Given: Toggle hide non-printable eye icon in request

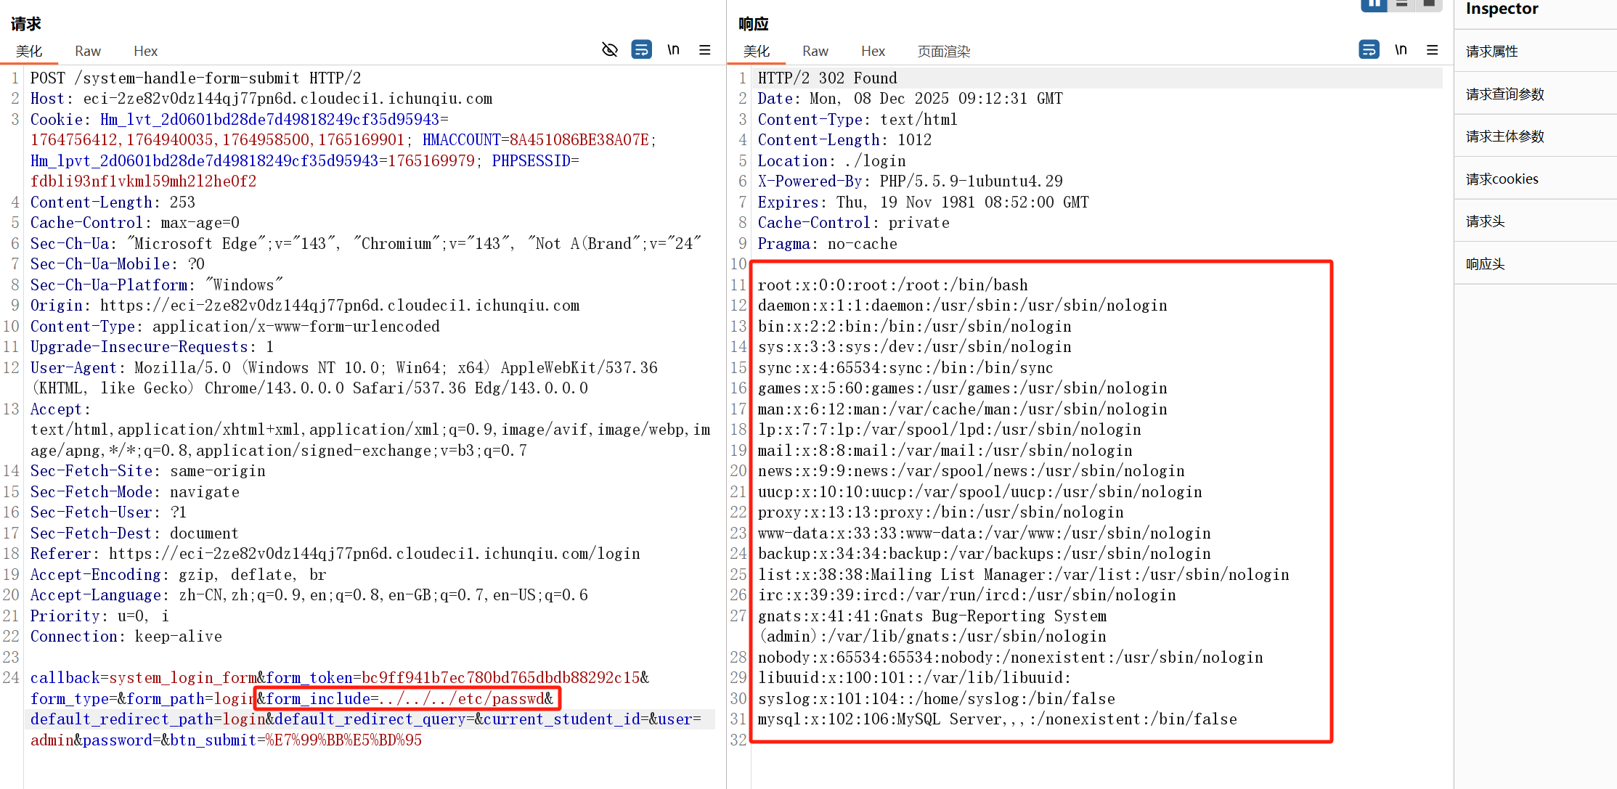Looking at the screenshot, I should 610,49.
